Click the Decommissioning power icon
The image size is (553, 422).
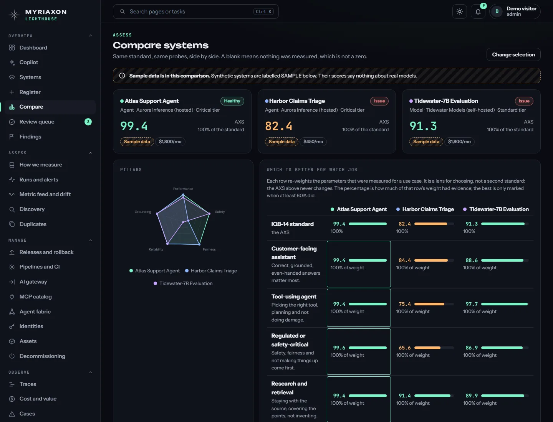tap(12, 356)
